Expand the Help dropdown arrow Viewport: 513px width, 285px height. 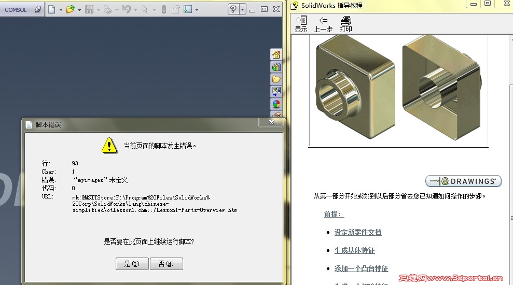(242, 9)
